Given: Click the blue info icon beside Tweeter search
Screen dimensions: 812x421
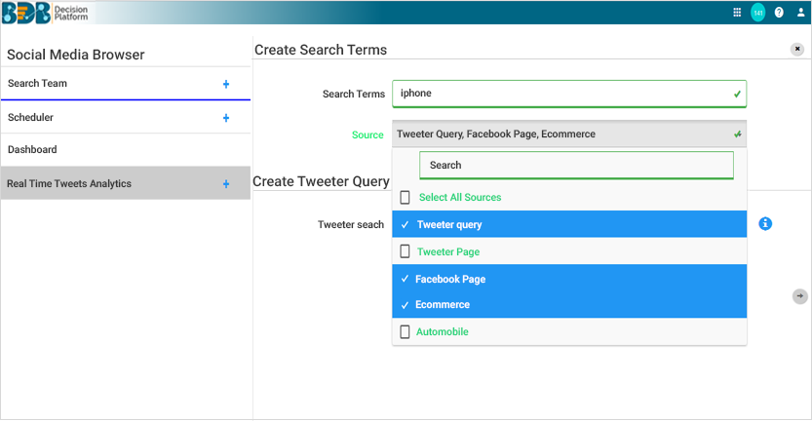Looking at the screenshot, I should pos(765,224).
